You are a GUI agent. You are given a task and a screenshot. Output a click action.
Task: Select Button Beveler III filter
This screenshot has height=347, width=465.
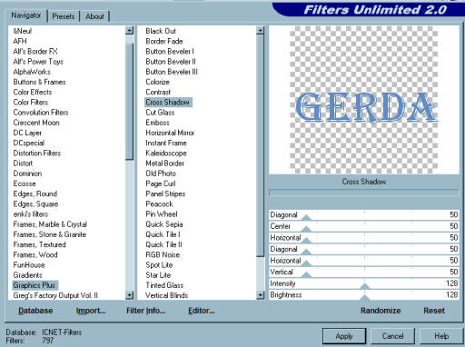coord(172,72)
